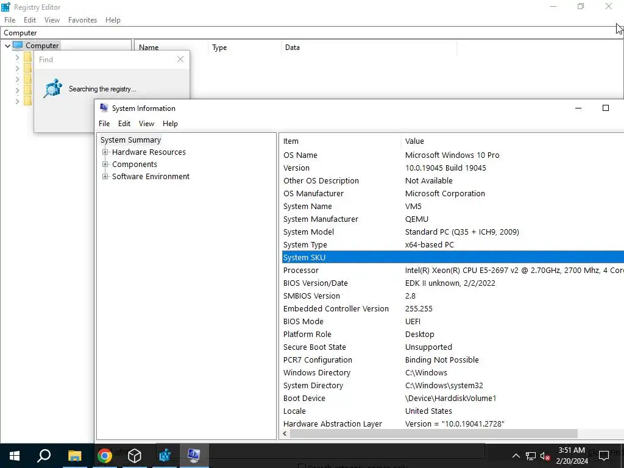Select the Computer icon in Registry tree

pyautogui.click(x=18, y=45)
